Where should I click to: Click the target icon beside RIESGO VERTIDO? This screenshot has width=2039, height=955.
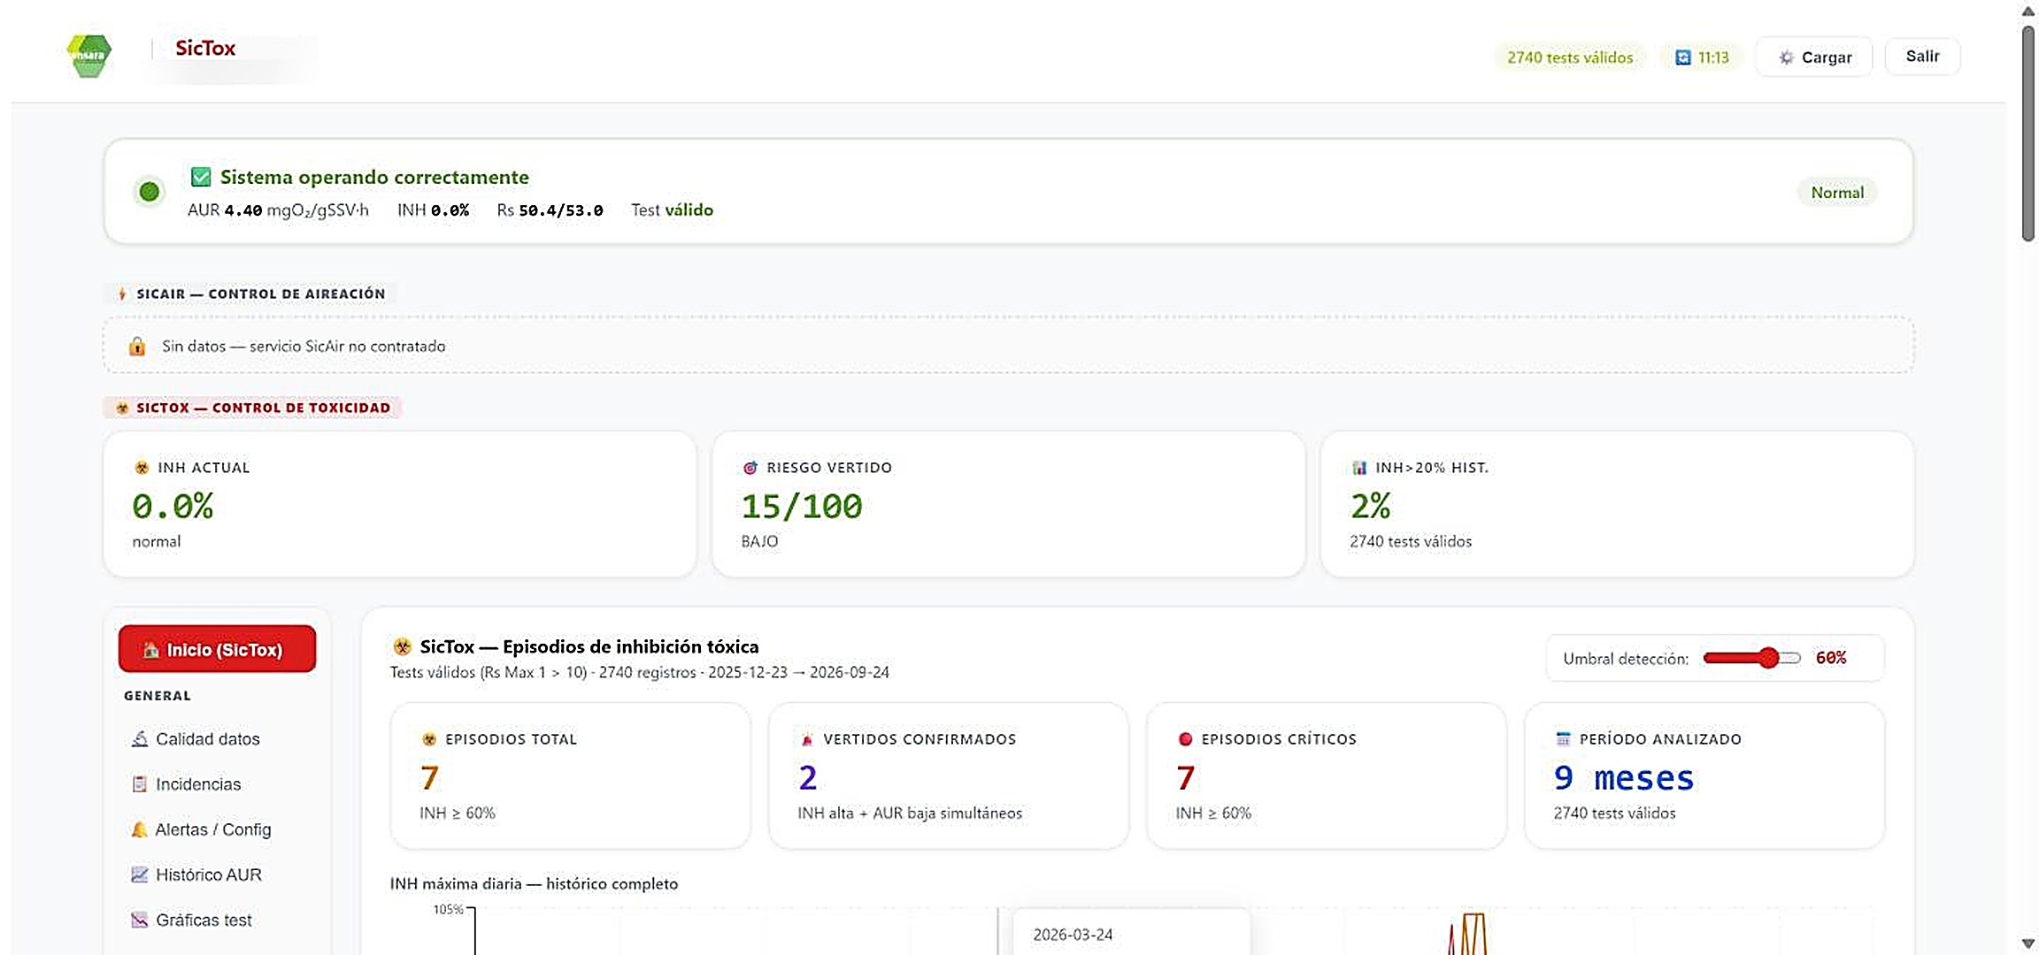[750, 468]
